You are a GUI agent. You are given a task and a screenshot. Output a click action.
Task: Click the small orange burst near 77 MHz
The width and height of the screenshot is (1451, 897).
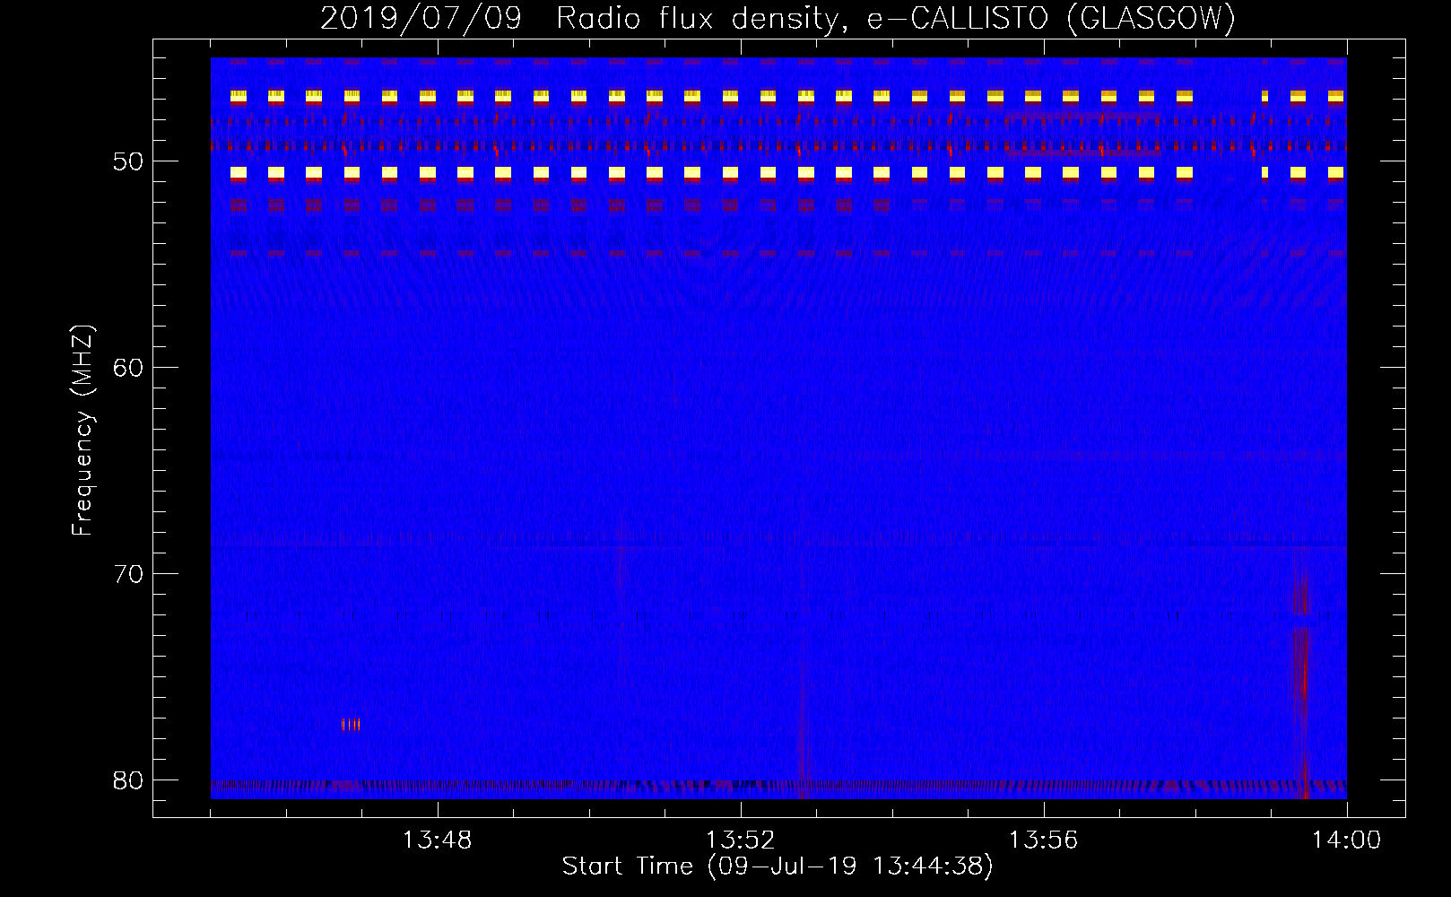pos(352,724)
